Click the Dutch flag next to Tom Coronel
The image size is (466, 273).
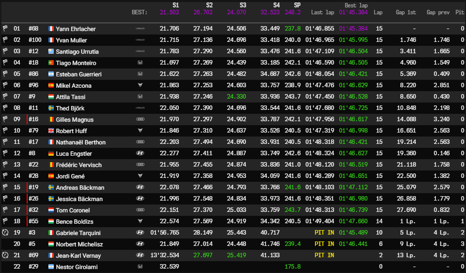(x=51, y=210)
